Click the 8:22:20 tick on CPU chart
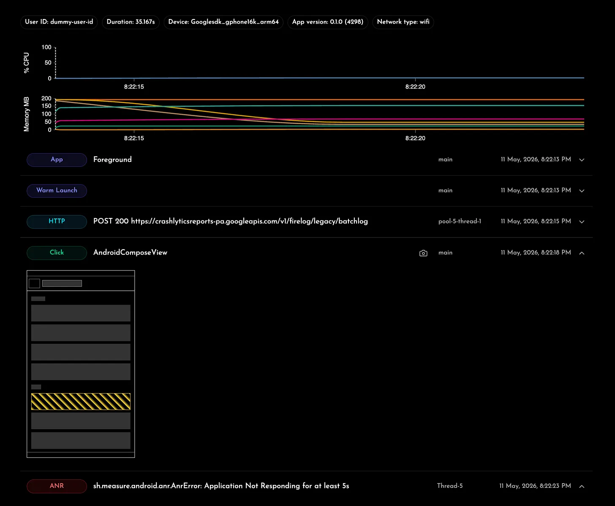This screenshot has width=615, height=506. (x=415, y=87)
